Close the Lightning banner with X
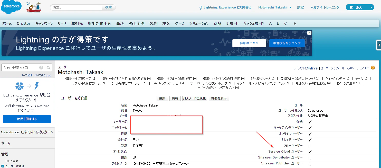The width and height of the screenshot is (381, 168). [x=309, y=33]
